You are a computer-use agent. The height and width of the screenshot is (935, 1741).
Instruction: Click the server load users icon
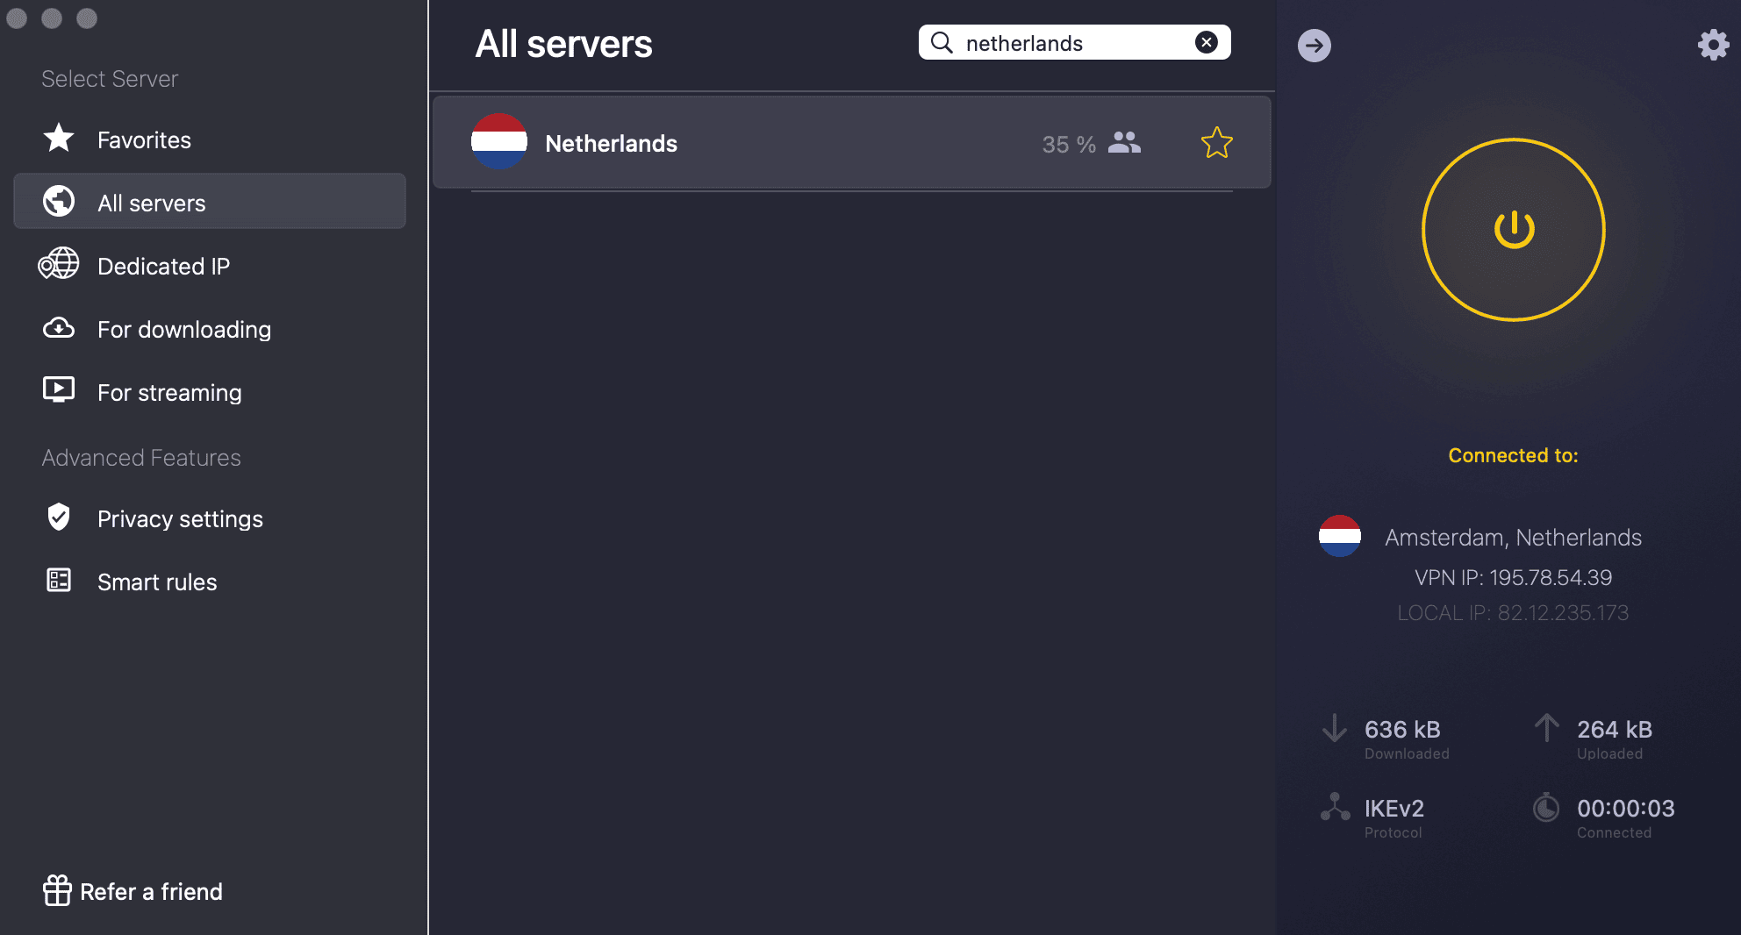pos(1124,142)
